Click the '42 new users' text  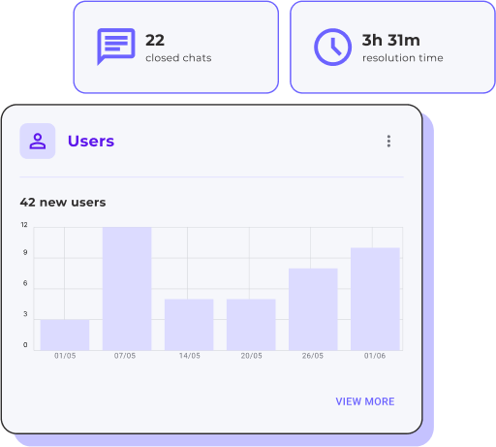63,203
